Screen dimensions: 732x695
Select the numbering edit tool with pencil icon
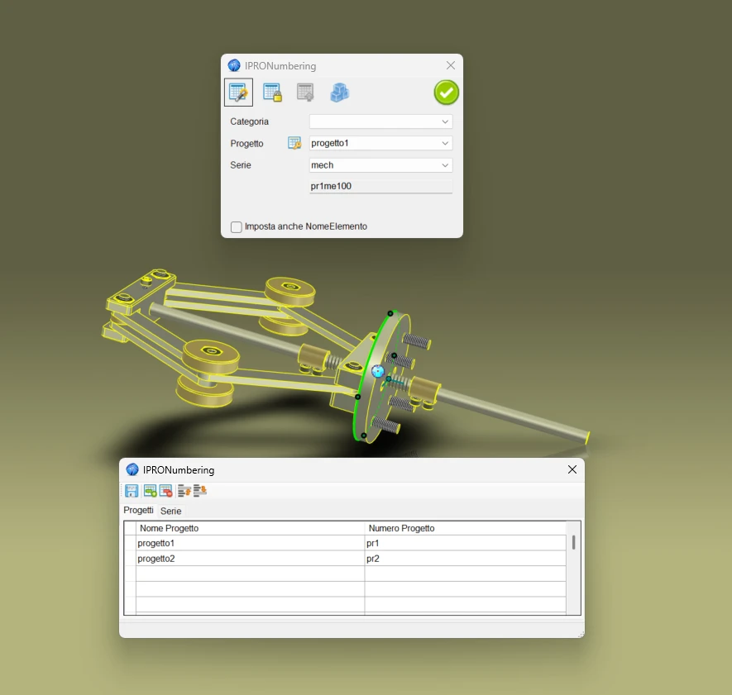238,93
